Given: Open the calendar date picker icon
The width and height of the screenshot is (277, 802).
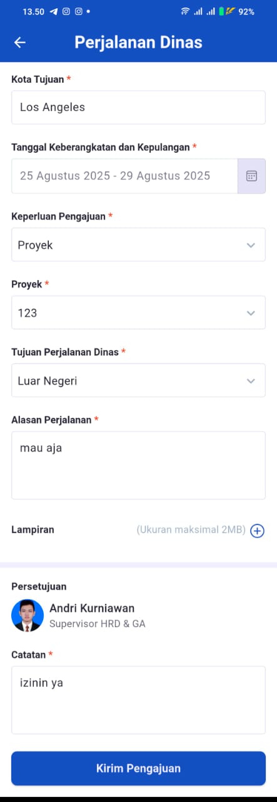Looking at the screenshot, I should [x=251, y=176].
